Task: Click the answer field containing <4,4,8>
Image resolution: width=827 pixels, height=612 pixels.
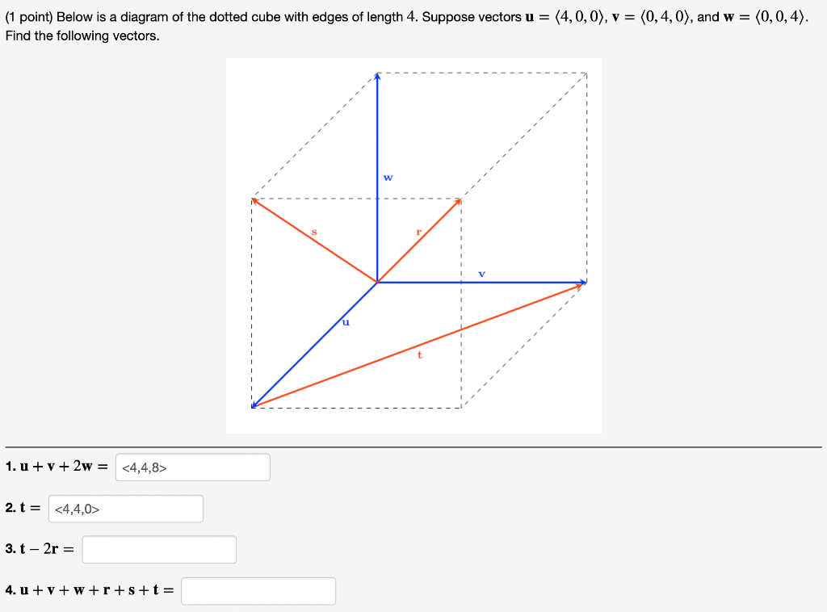Action: (x=192, y=467)
